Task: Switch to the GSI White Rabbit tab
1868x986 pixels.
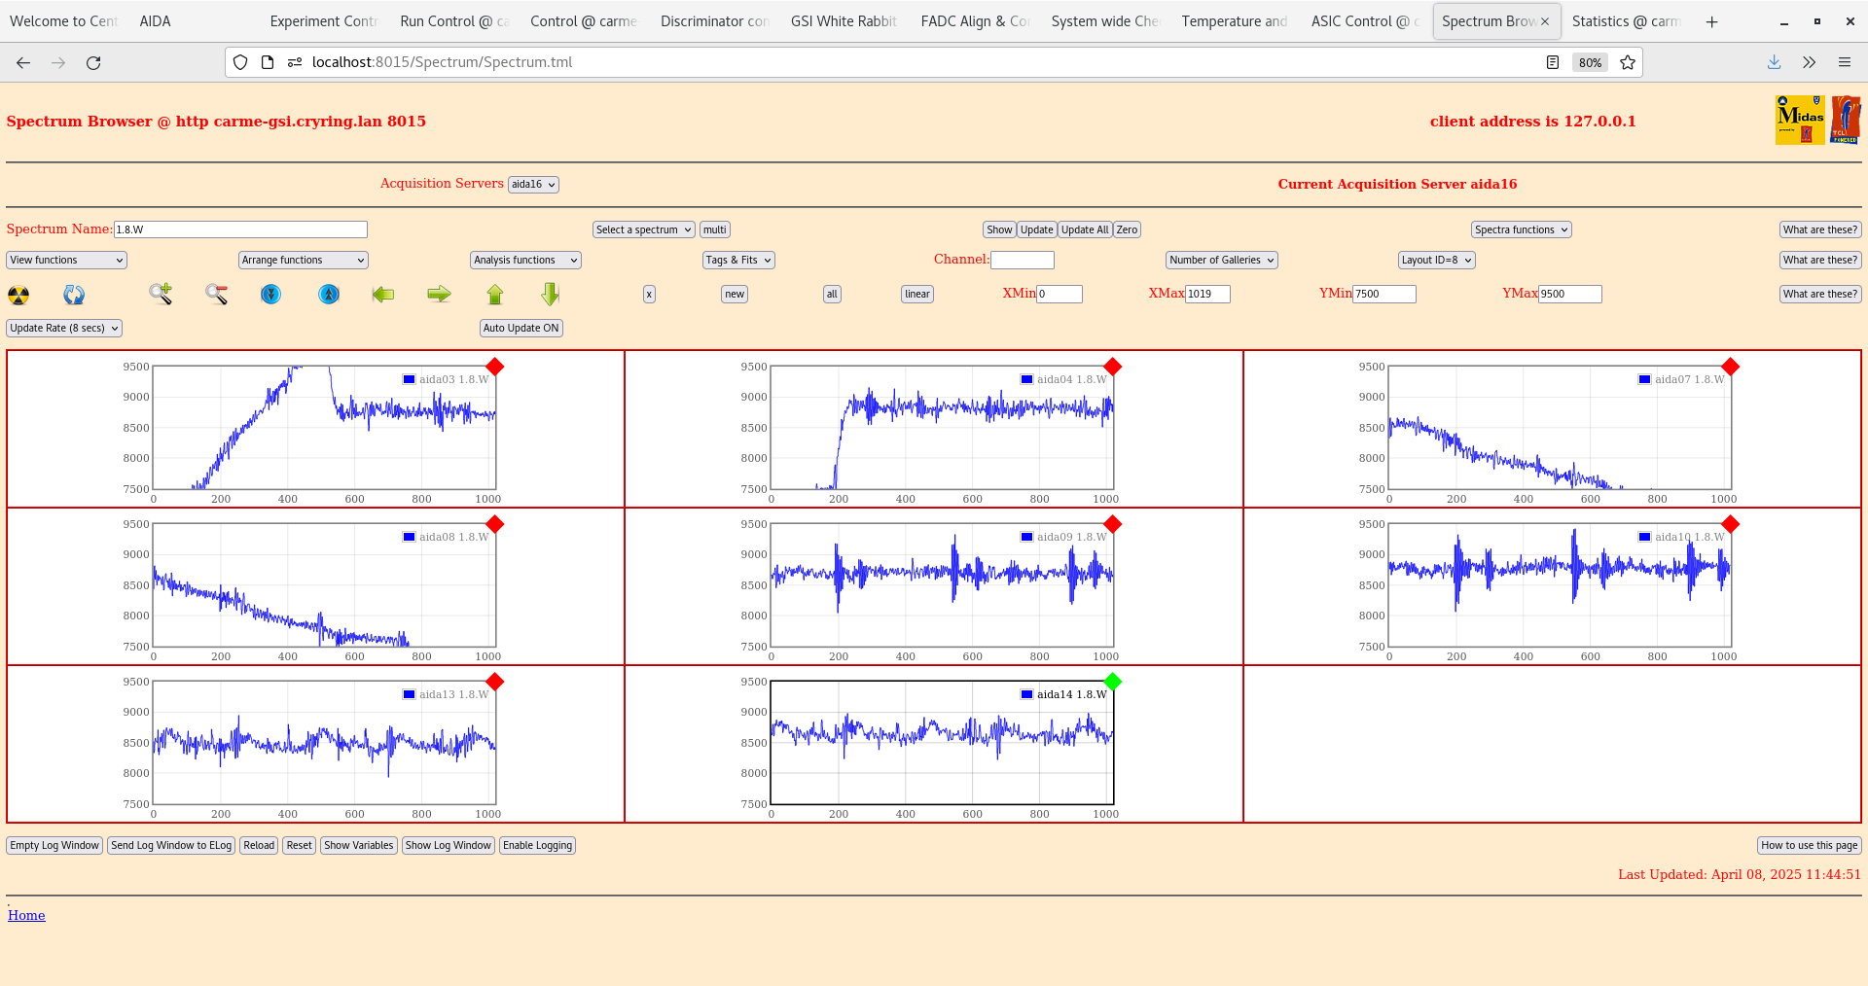Action: point(844,21)
